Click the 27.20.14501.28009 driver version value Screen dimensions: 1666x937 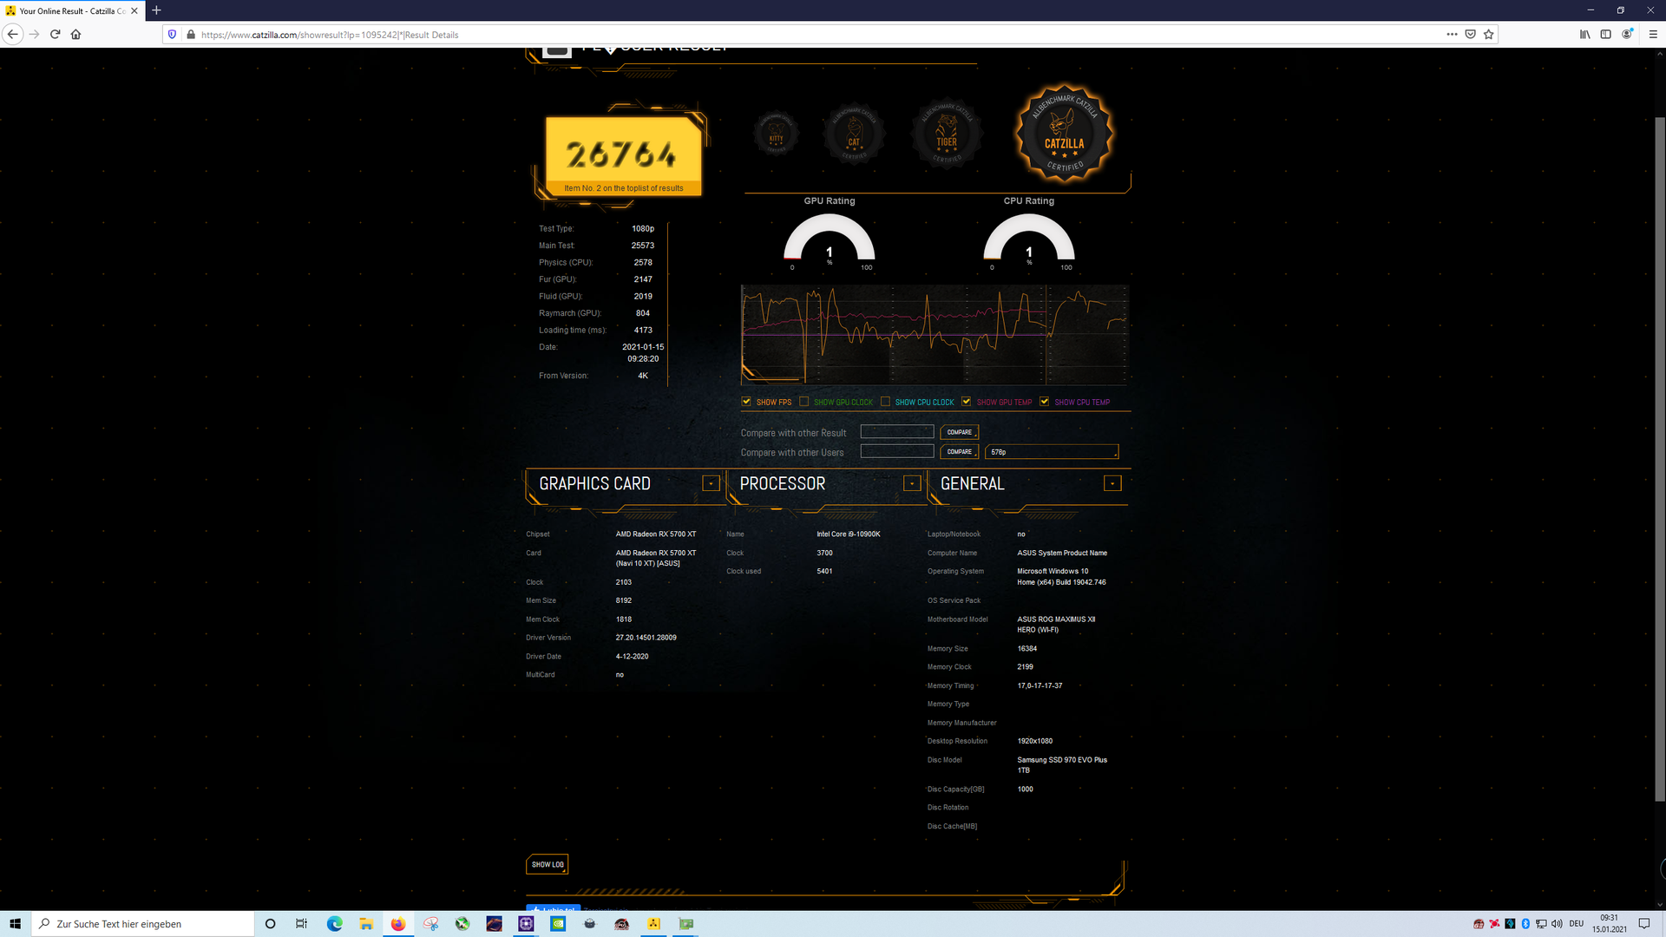tap(646, 638)
